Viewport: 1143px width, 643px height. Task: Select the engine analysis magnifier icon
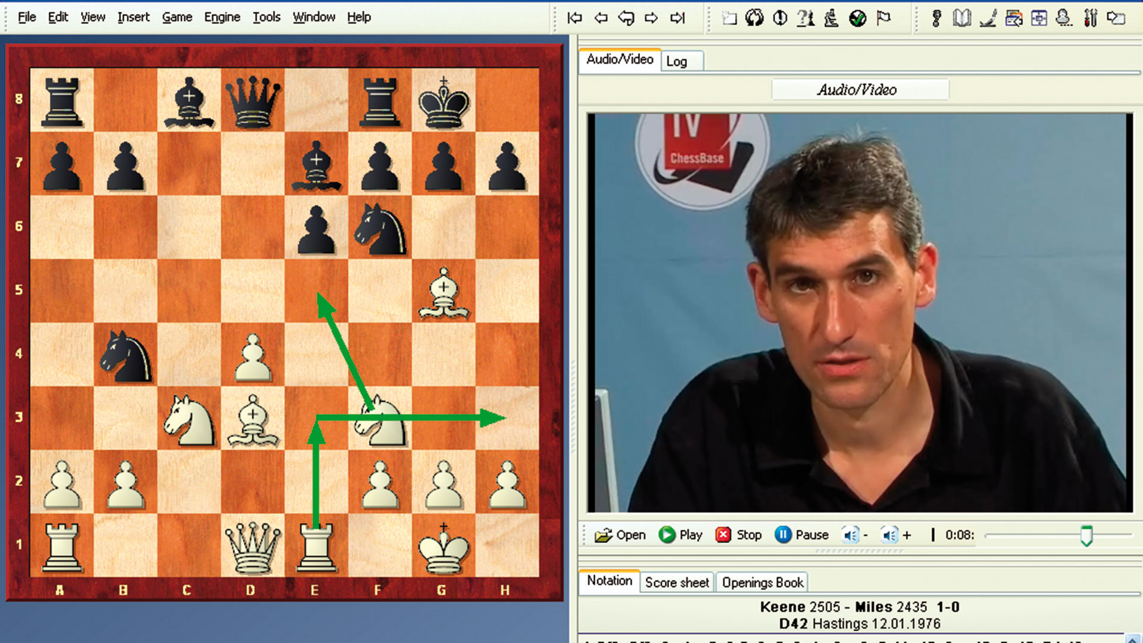[830, 18]
